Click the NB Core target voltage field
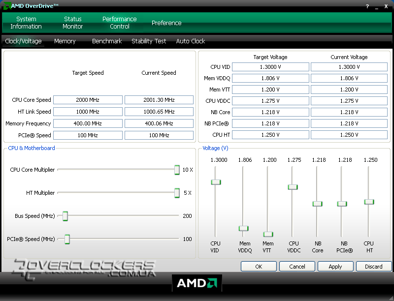The image size is (394, 301). pyautogui.click(x=270, y=112)
